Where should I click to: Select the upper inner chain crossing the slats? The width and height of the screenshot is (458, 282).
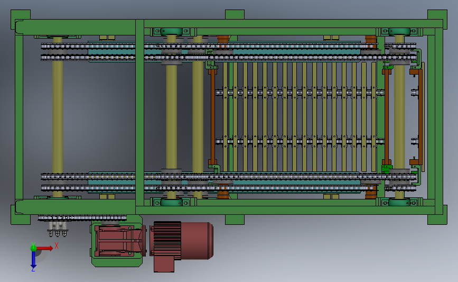300,93
